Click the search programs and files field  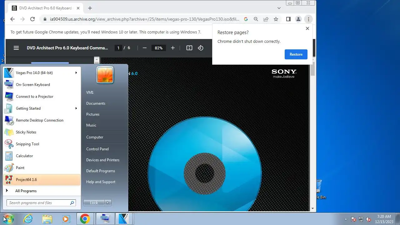[41, 203]
